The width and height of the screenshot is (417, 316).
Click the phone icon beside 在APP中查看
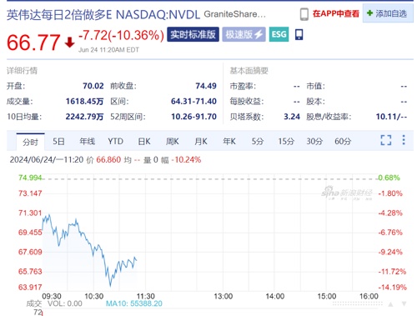coord(304,14)
